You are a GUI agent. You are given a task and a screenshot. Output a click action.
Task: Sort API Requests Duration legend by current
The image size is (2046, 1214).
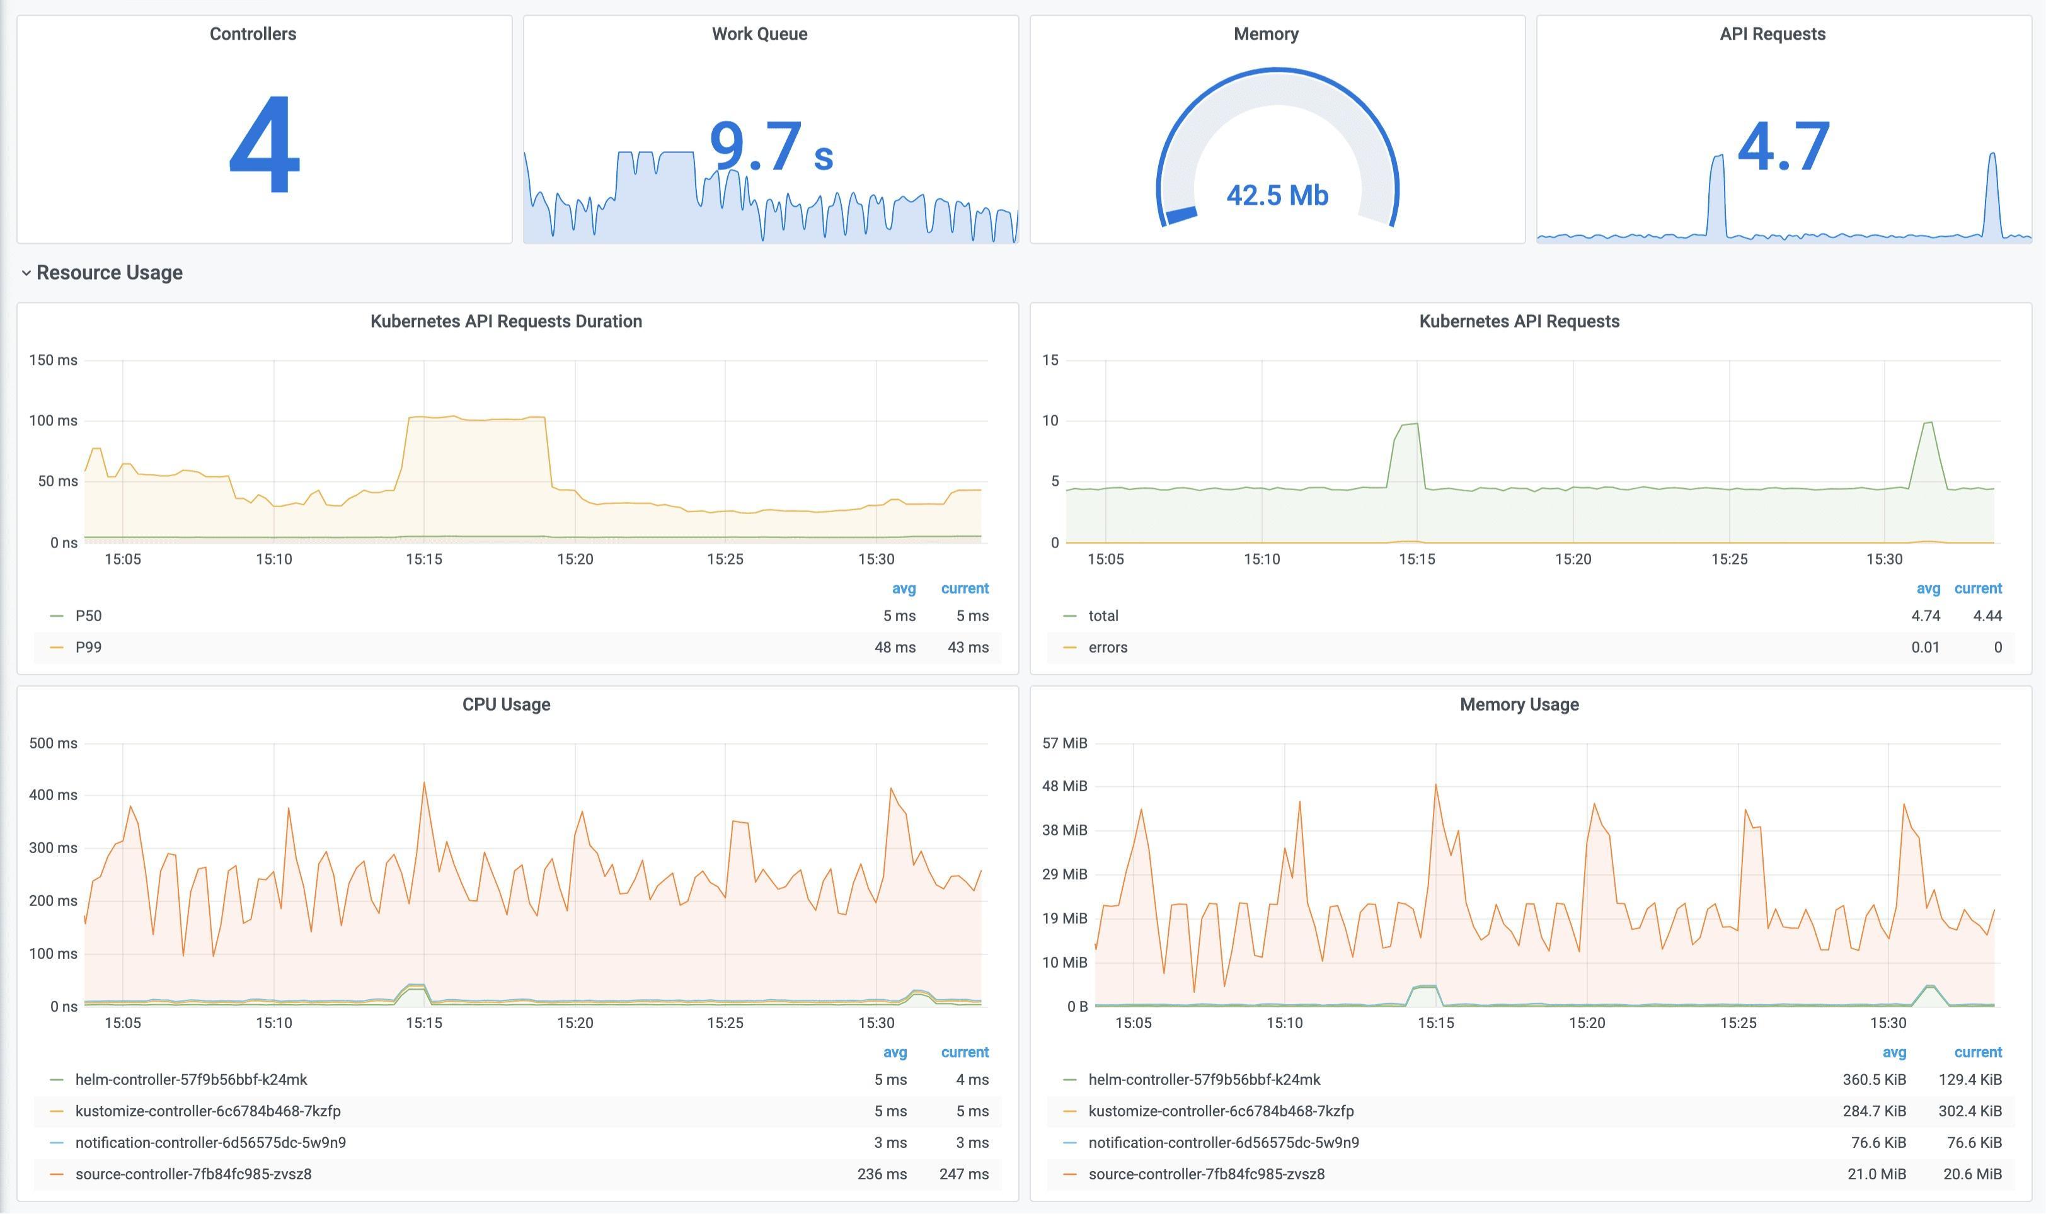pos(965,588)
